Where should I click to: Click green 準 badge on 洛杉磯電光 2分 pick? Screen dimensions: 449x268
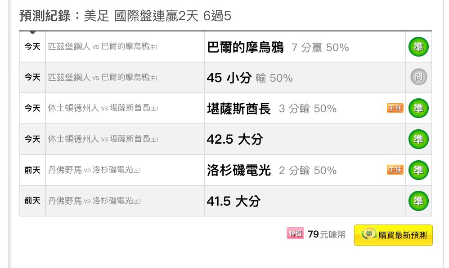418,170
